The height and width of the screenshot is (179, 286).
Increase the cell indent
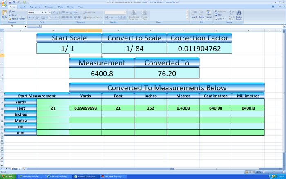tap(79, 18)
